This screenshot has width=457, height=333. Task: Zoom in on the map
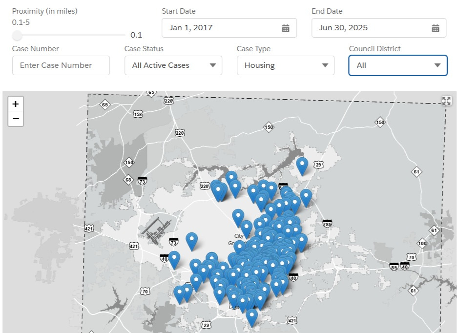coord(16,104)
